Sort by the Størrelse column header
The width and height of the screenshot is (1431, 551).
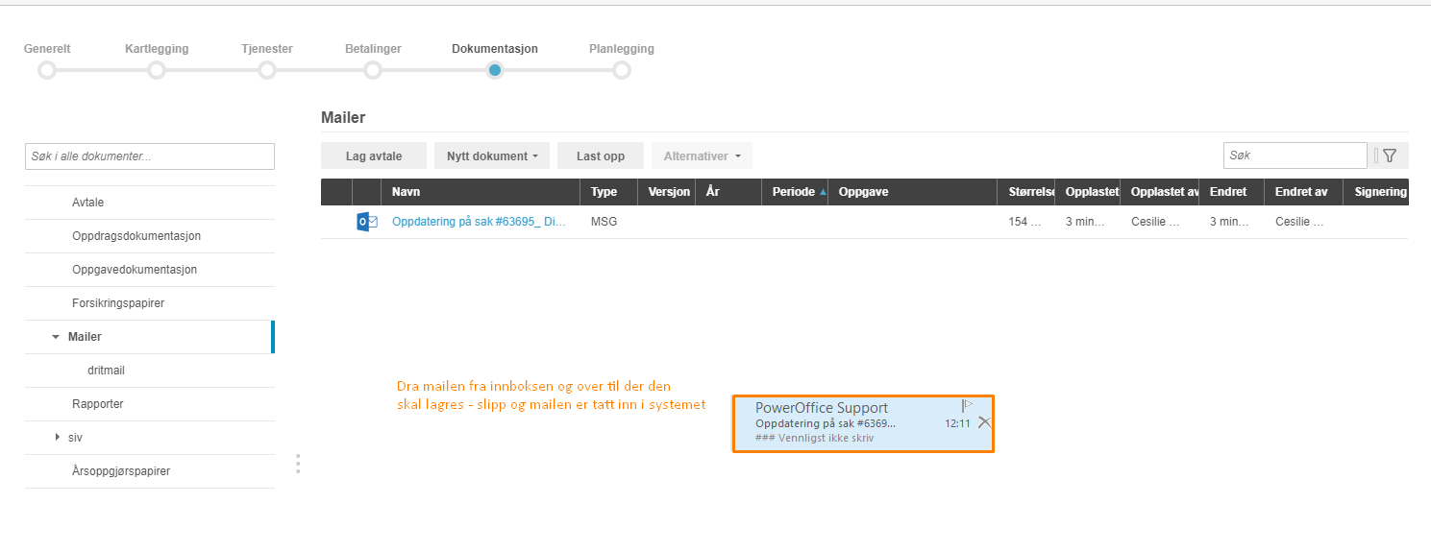click(1026, 192)
